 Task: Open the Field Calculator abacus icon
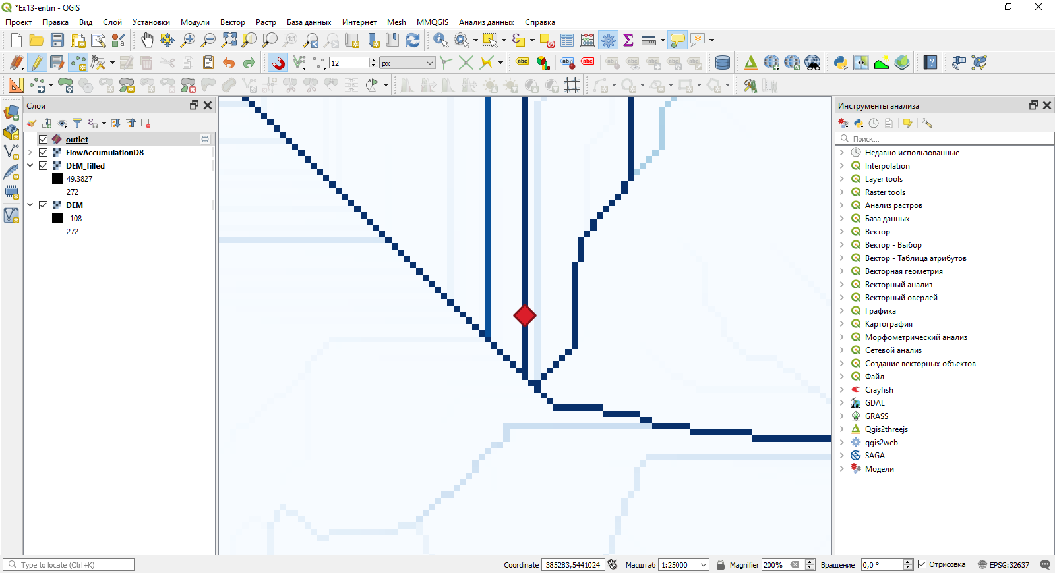(588, 40)
